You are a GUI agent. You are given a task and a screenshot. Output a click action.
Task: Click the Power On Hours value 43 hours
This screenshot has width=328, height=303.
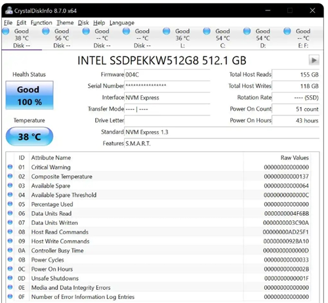[295, 120]
